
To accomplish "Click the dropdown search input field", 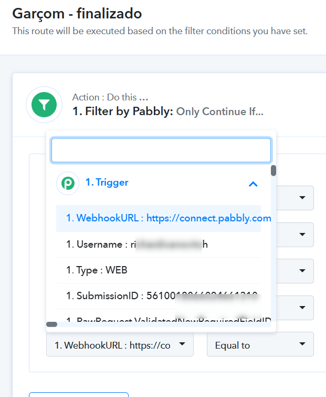I will pos(161,150).
